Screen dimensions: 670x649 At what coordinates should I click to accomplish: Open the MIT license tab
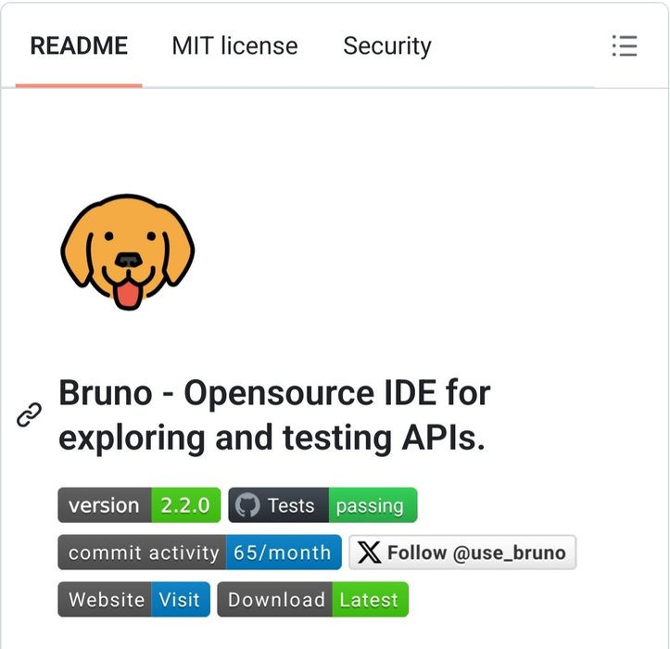[x=234, y=46]
